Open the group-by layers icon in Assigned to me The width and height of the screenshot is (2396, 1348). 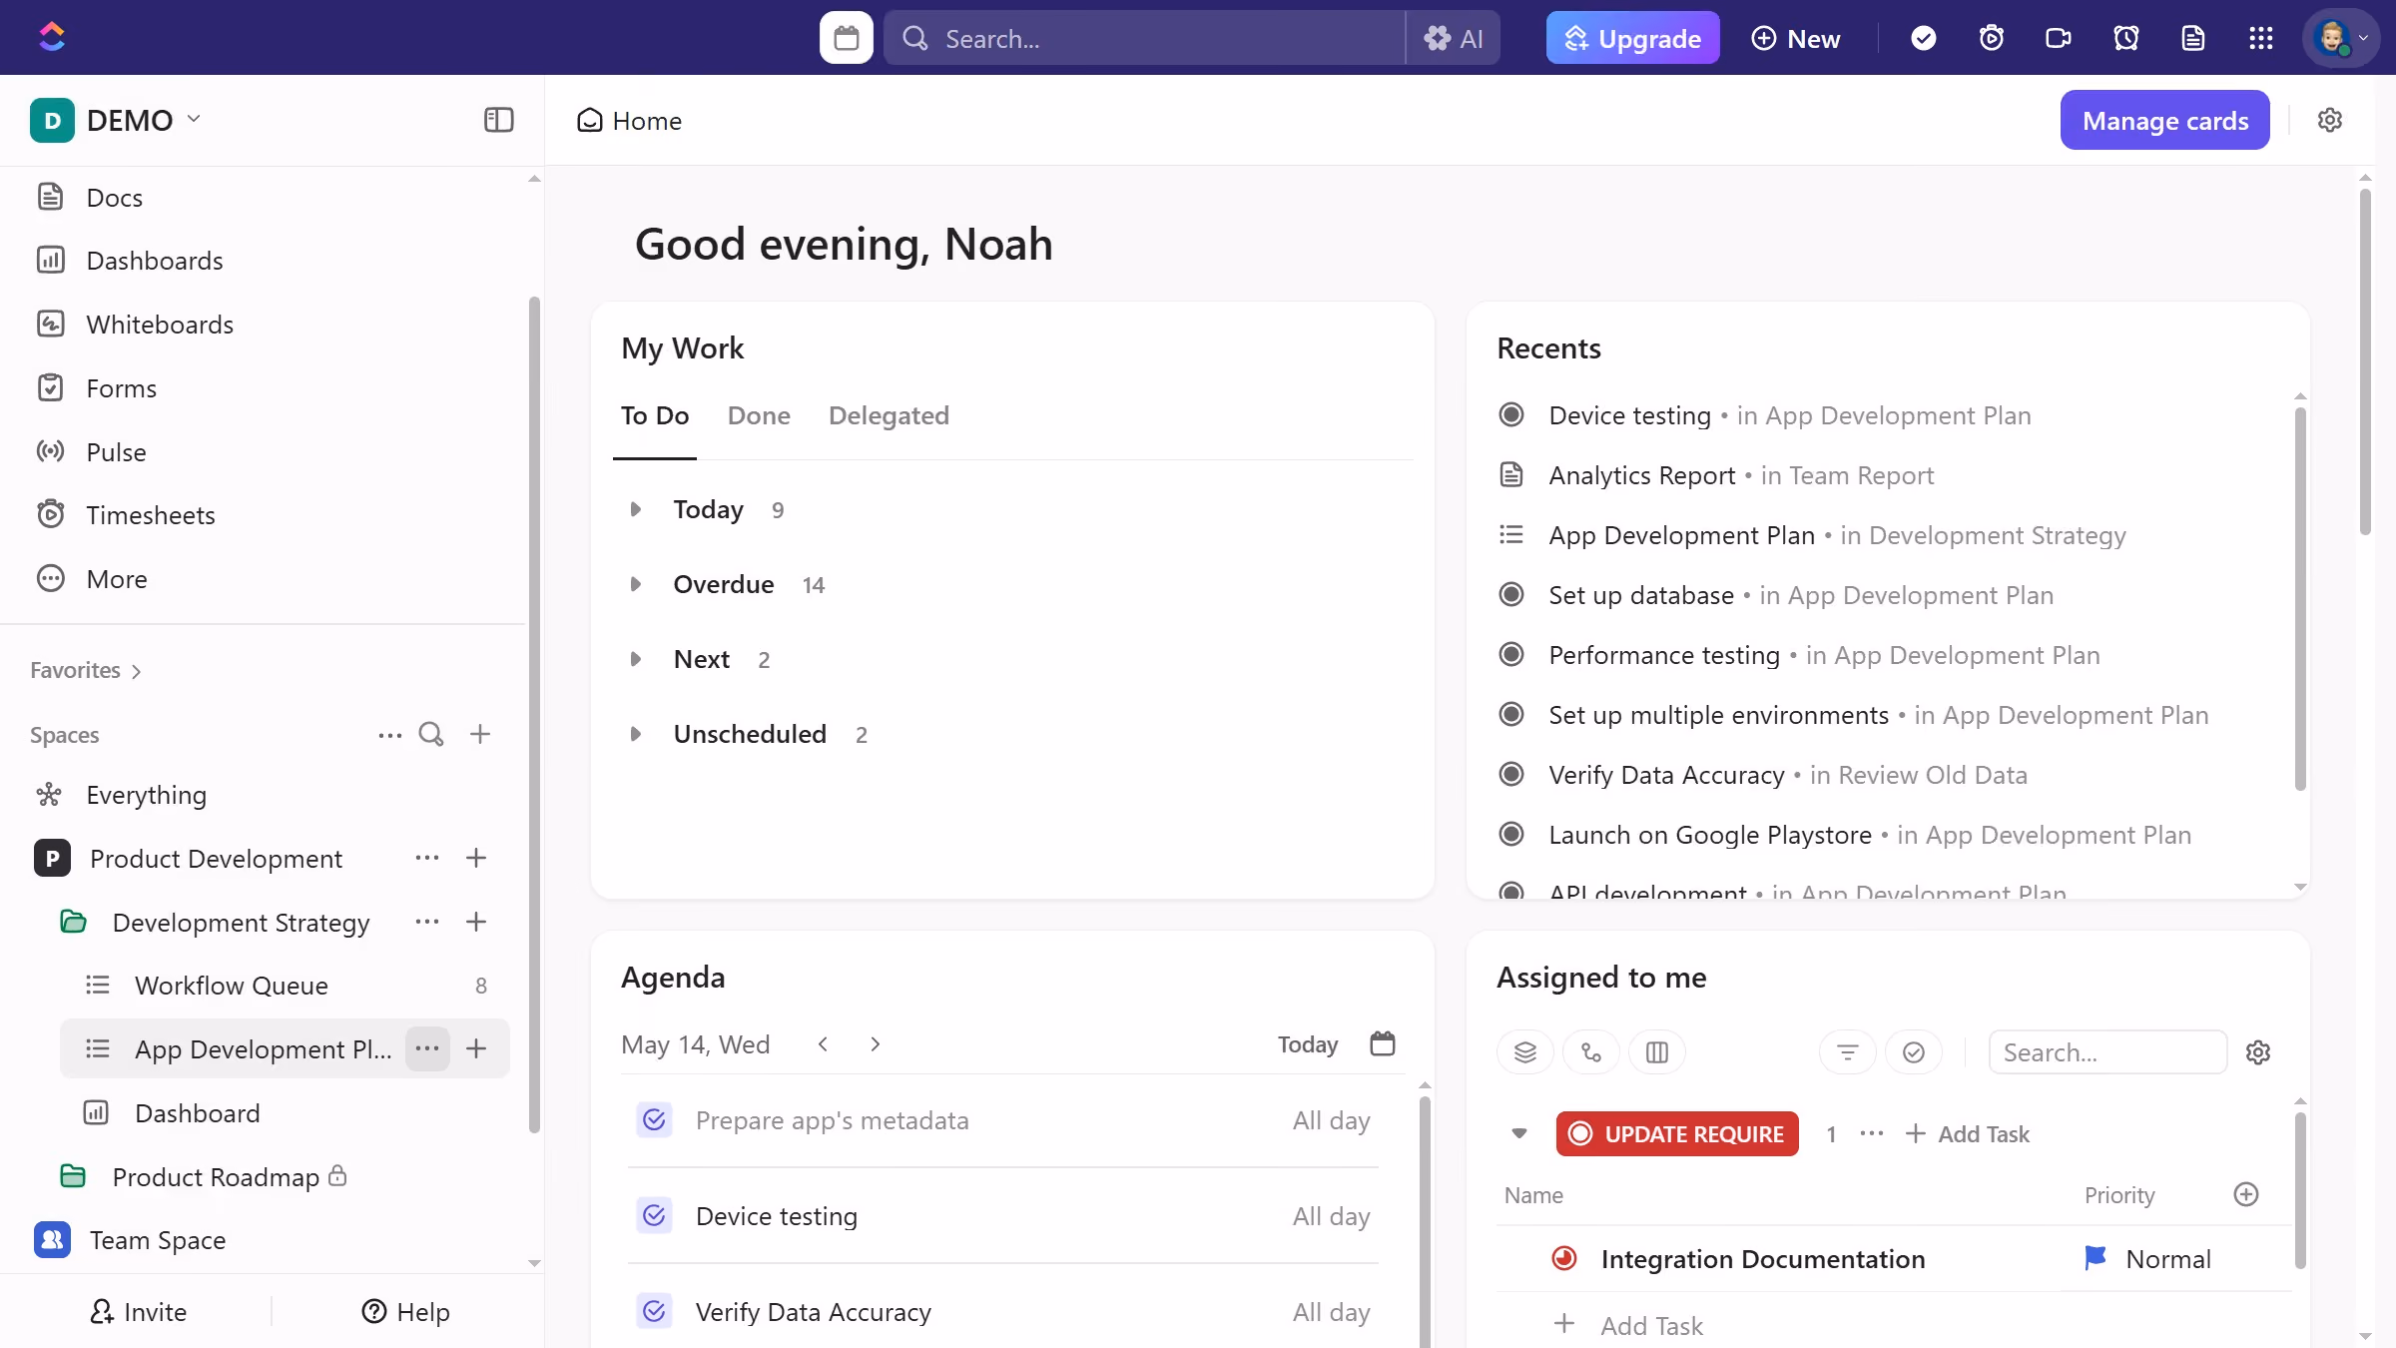pos(1524,1051)
